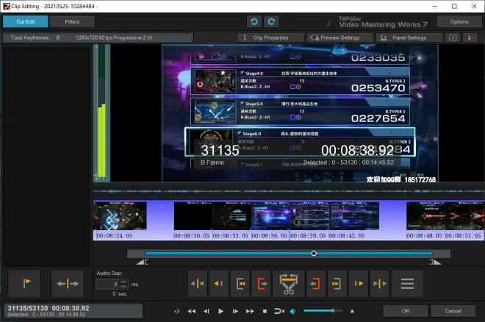Click the selection end marker below seek bar

pos(435,262)
